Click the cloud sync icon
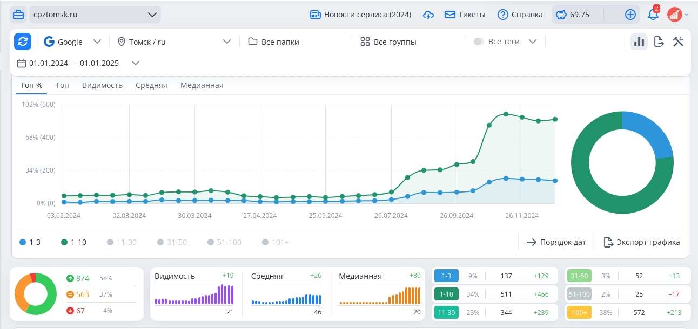The image size is (698, 329). [x=428, y=15]
